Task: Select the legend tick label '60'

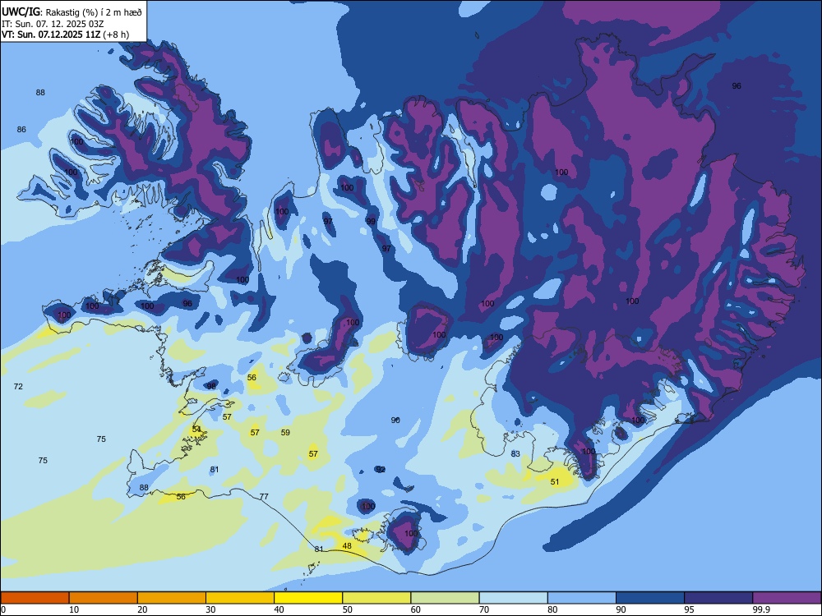Action: [416, 609]
